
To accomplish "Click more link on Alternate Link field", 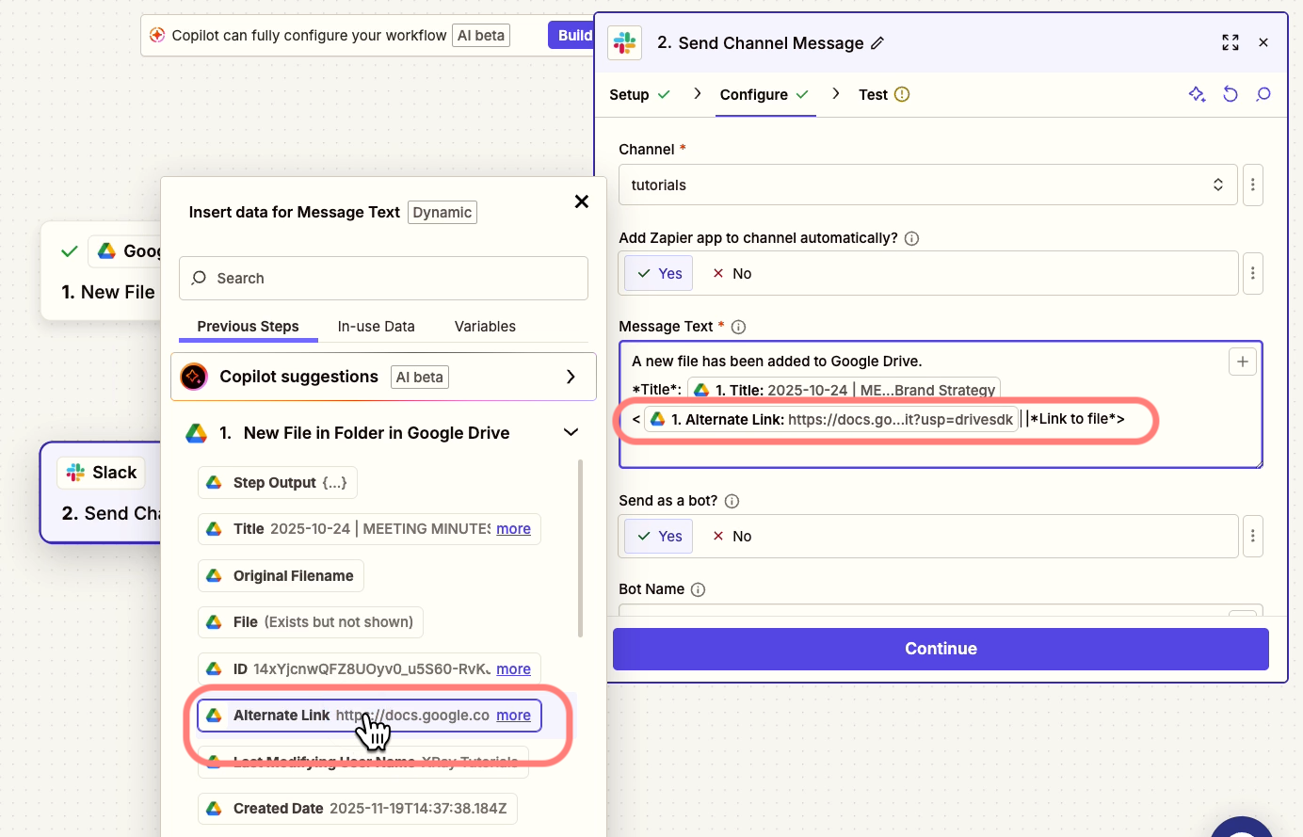I will 513,716.
